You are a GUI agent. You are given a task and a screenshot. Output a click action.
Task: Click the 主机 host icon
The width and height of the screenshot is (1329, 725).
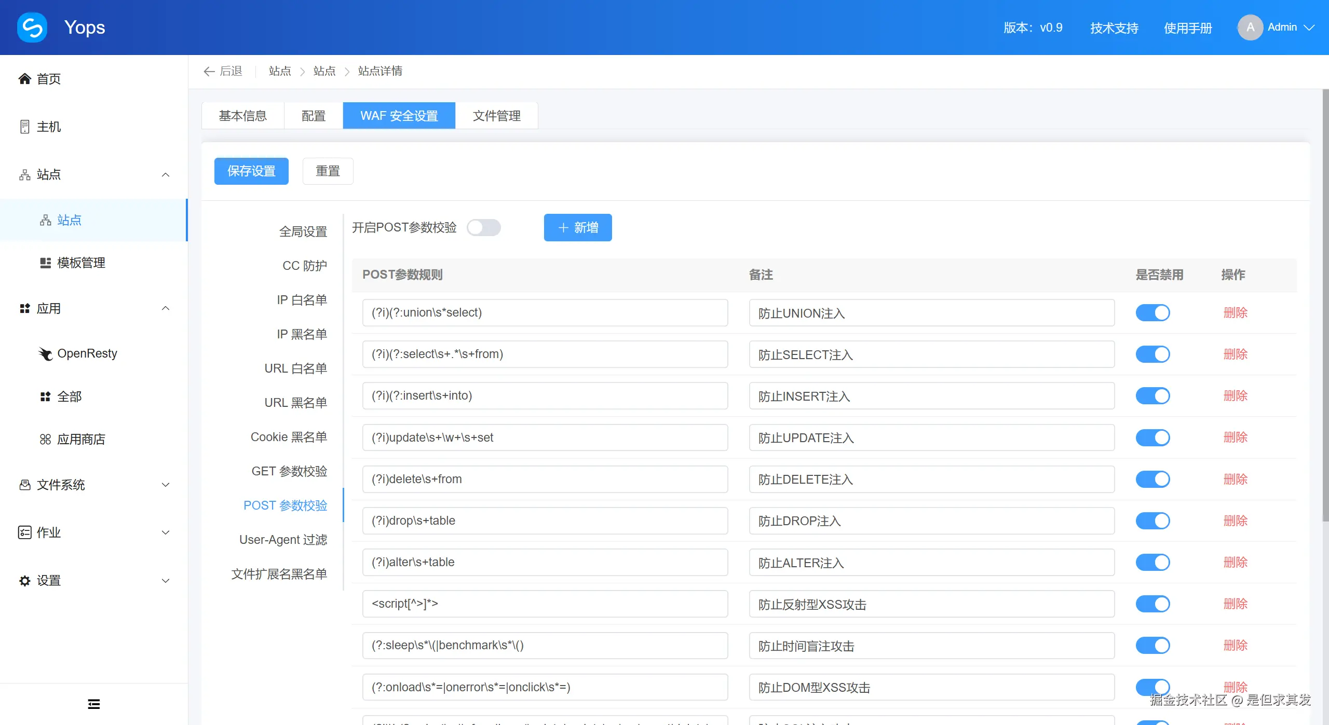tap(24, 127)
